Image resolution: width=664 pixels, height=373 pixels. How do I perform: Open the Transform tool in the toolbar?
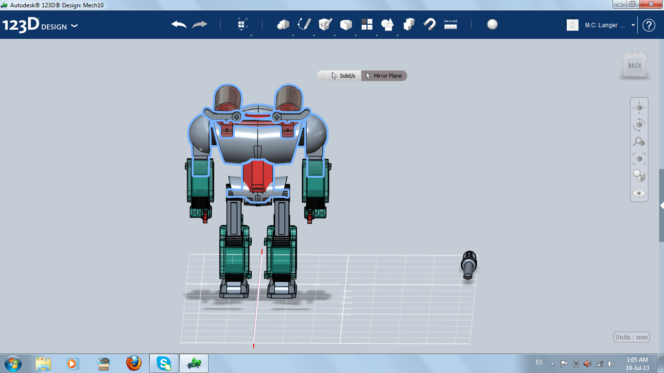243,24
